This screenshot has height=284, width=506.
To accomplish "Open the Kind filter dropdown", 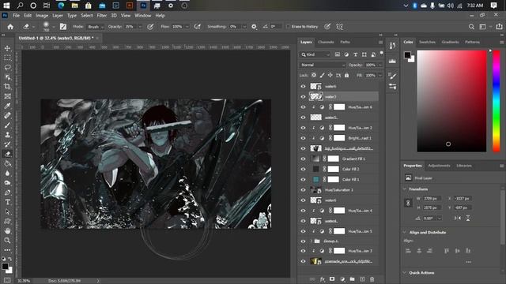I will [x=315, y=54].
